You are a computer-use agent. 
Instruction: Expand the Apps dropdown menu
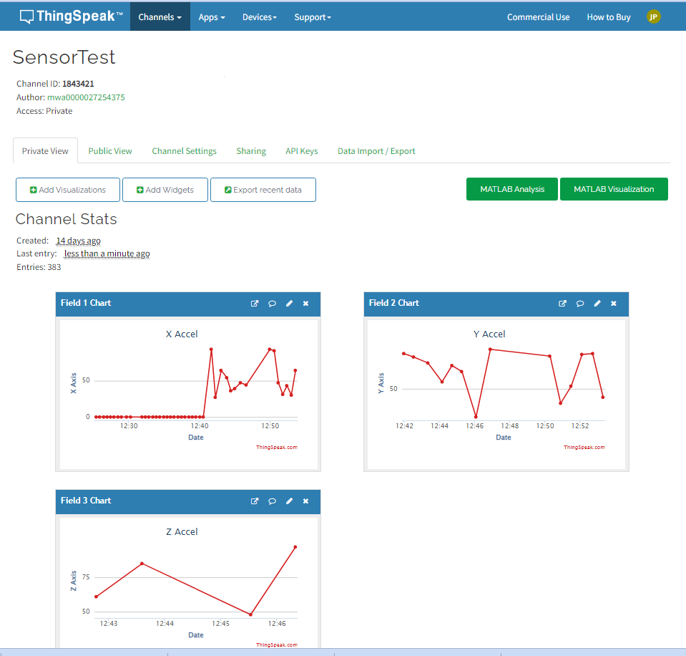tap(212, 16)
